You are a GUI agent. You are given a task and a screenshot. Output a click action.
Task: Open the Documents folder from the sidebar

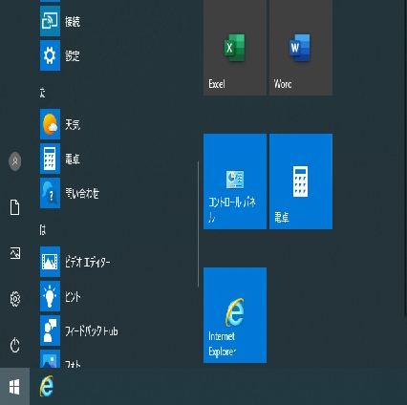pos(14,207)
